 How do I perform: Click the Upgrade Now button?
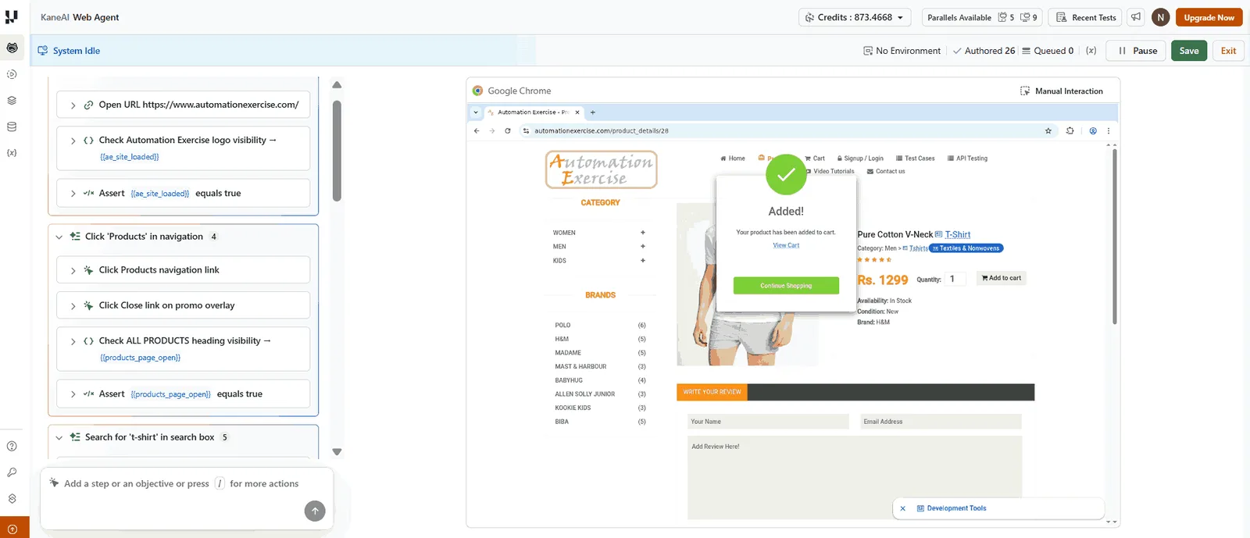(x=1209, y=17)
